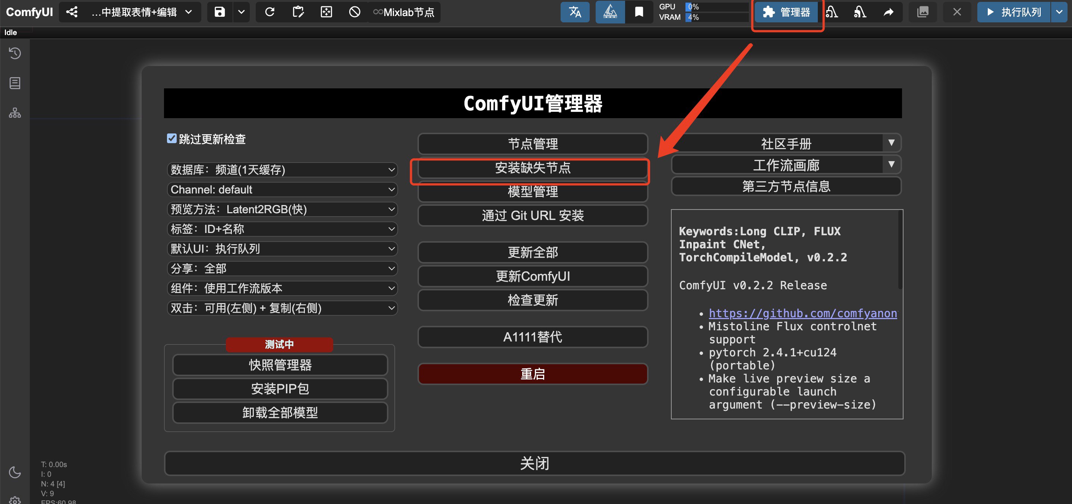This screenshot has height=504, width=1072.
Task: Open the queue history sidebar icon
Action: pos(15,53)
